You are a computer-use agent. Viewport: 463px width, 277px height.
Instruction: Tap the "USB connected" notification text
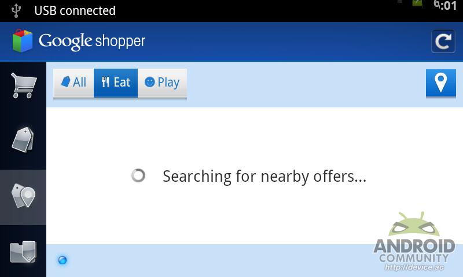(75, 10)
